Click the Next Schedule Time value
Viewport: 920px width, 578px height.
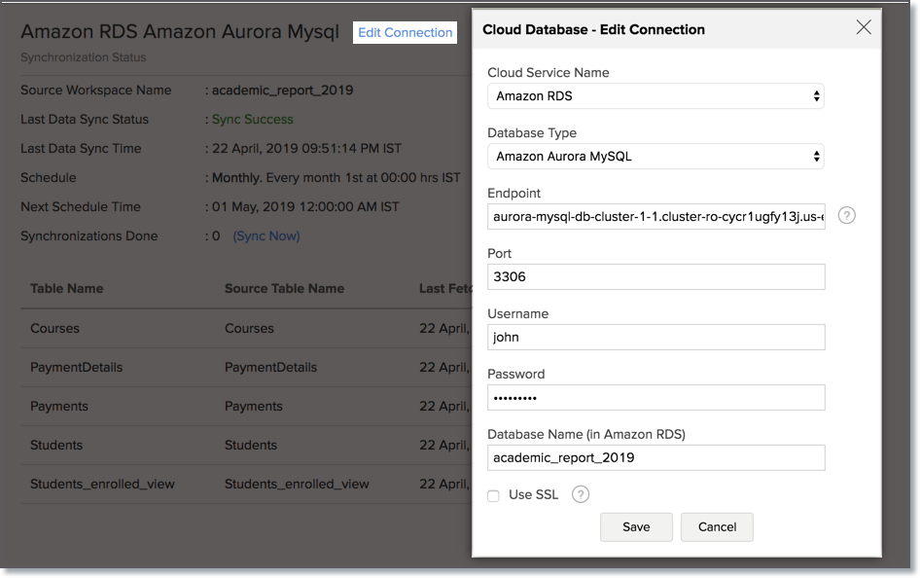click(305, 207)
